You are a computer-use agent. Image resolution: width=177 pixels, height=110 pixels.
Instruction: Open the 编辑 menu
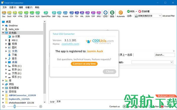[21, 7]
